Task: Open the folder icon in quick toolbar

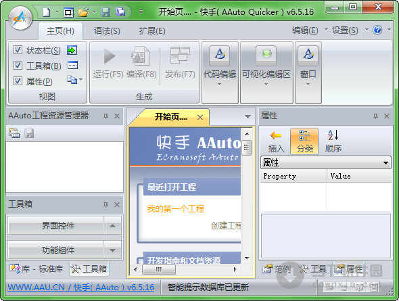Action: coord(83,12)
